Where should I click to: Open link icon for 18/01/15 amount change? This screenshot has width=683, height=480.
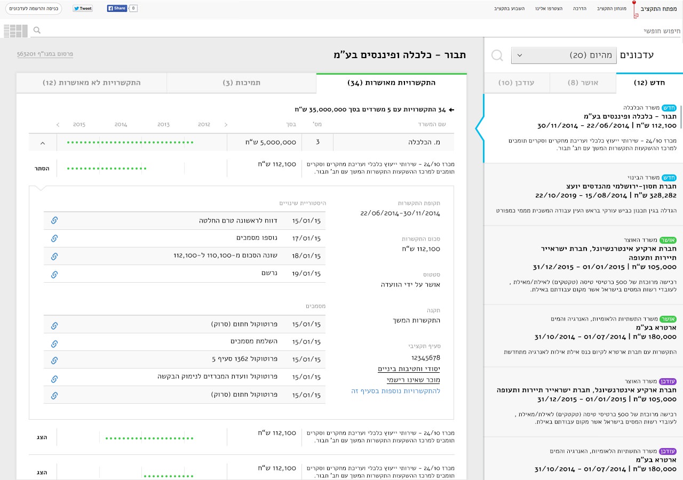(54, 256)
